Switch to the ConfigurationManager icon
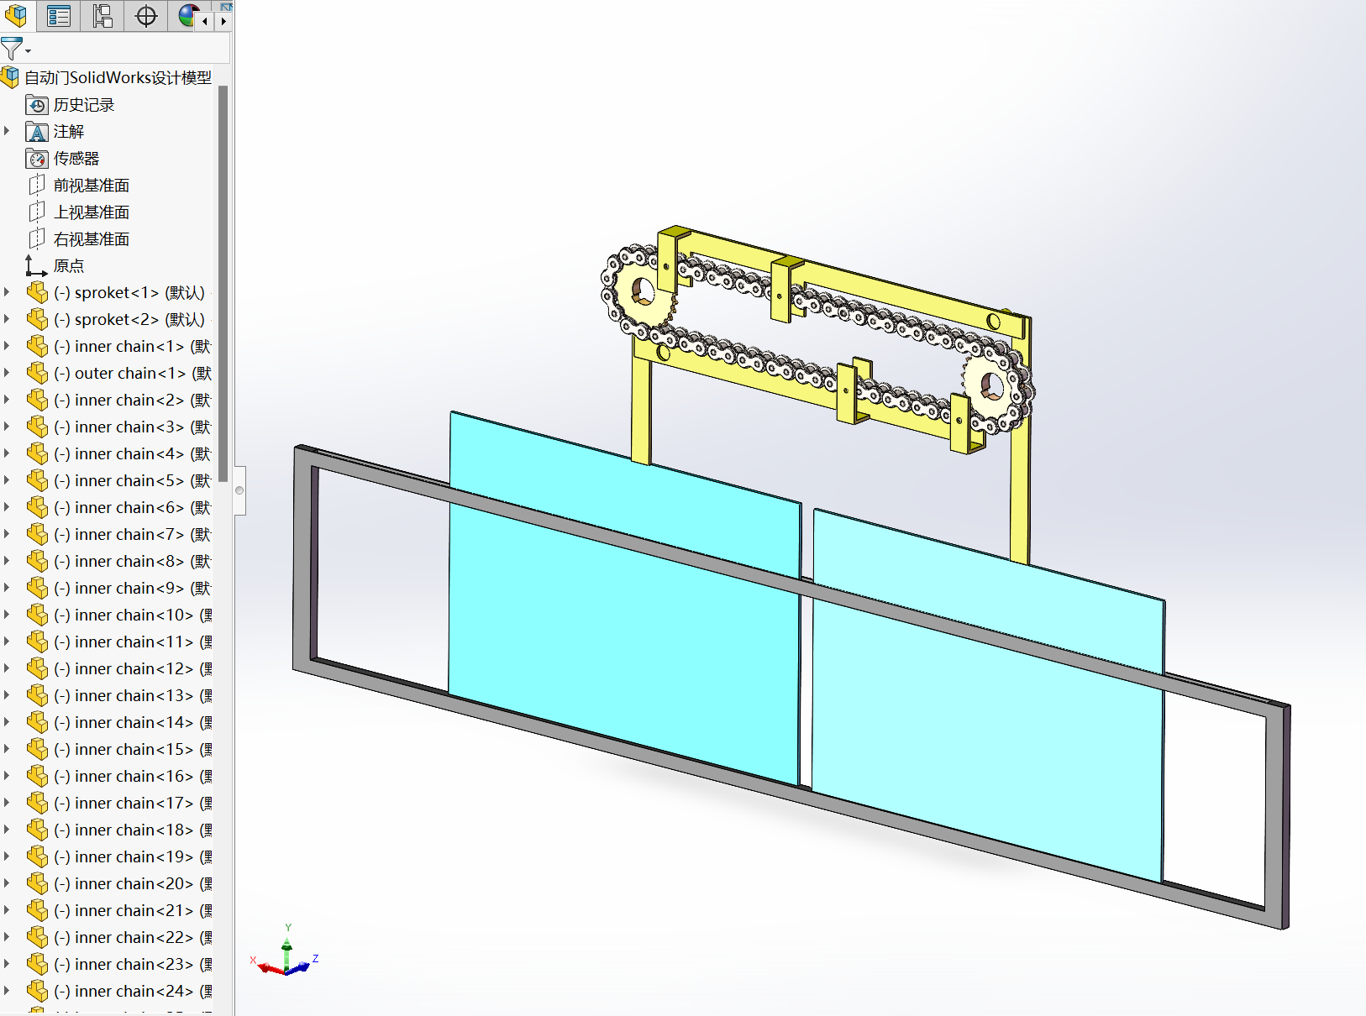Image resolution: width=1366 pixels, height=1016 pixels. 102,16
